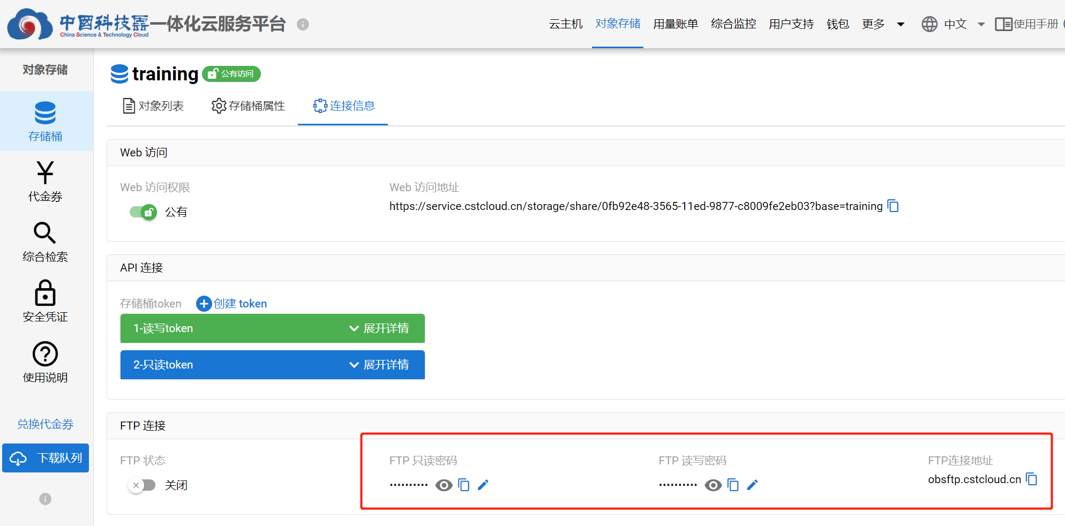Click the China Science & Technology Cloud logo
Screen dimensions: 1065x526
(78, 24)
